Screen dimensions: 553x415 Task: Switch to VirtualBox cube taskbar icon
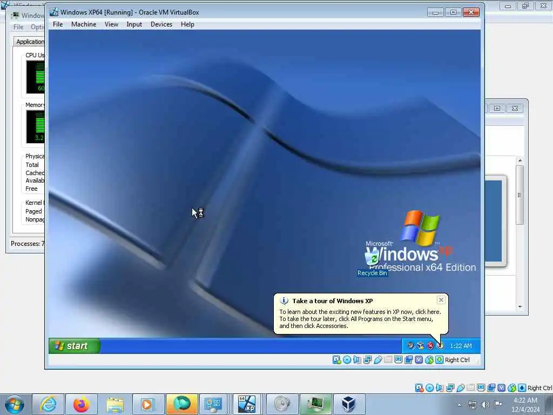click(348, 404)
